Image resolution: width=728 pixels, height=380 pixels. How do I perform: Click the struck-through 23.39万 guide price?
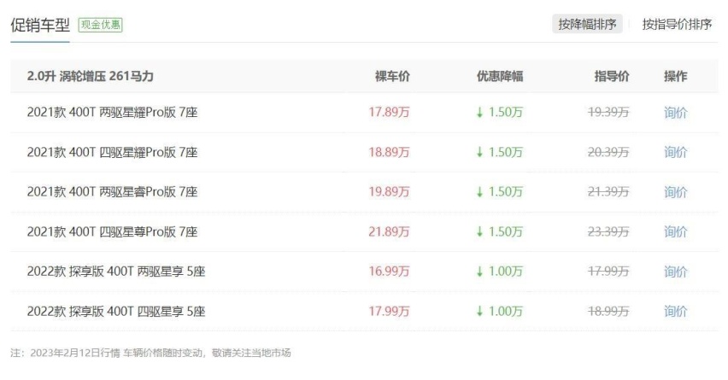[608, 231]
